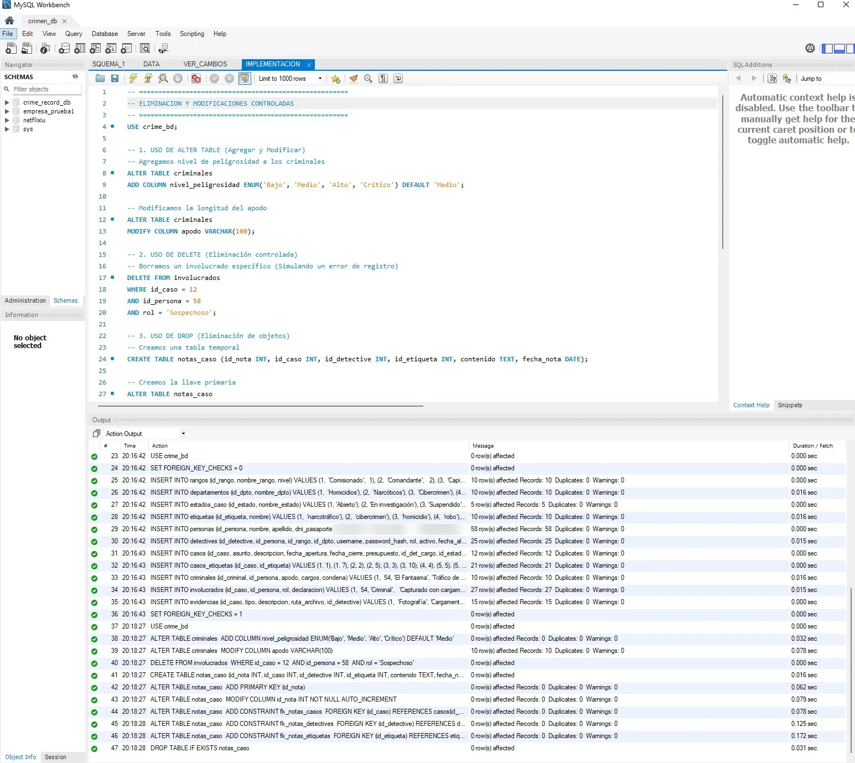Open the find panel magnifier icon
Image resolution: width=855 pixels, height=763 pixels.
[368, 79]
